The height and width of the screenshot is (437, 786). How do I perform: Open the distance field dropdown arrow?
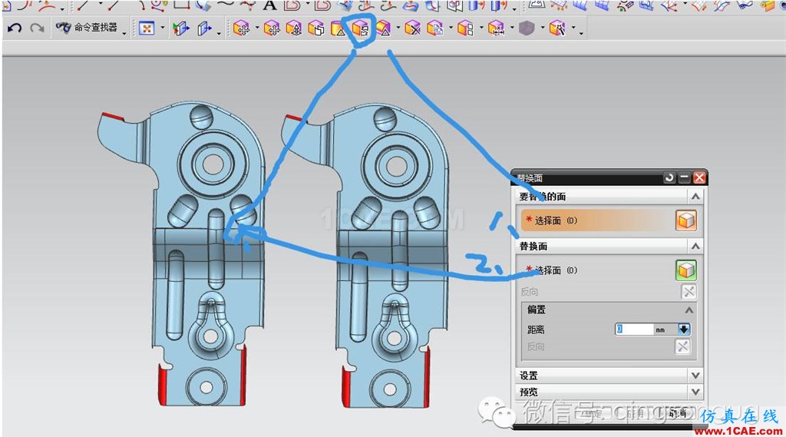pyautogui.click(x=684, y=329)
